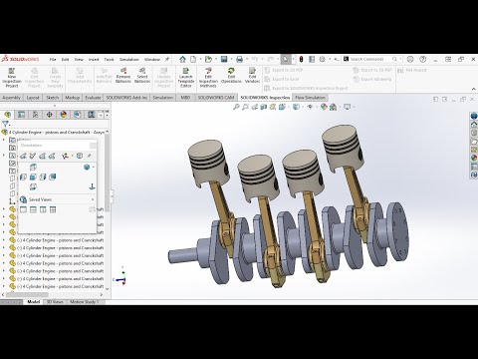Switch to the Flow Simulation ribbon tab
This screenshot has height=359, width=478.
[310, 98]
